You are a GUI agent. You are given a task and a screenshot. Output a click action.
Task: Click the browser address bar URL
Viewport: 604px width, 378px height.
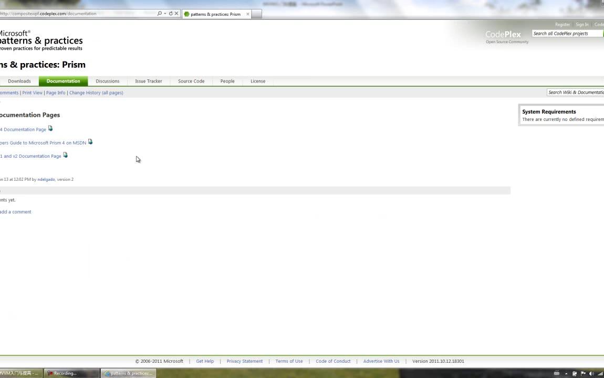(48, 14)
